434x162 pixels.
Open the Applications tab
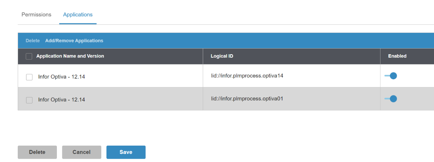(x=78, y=15)
